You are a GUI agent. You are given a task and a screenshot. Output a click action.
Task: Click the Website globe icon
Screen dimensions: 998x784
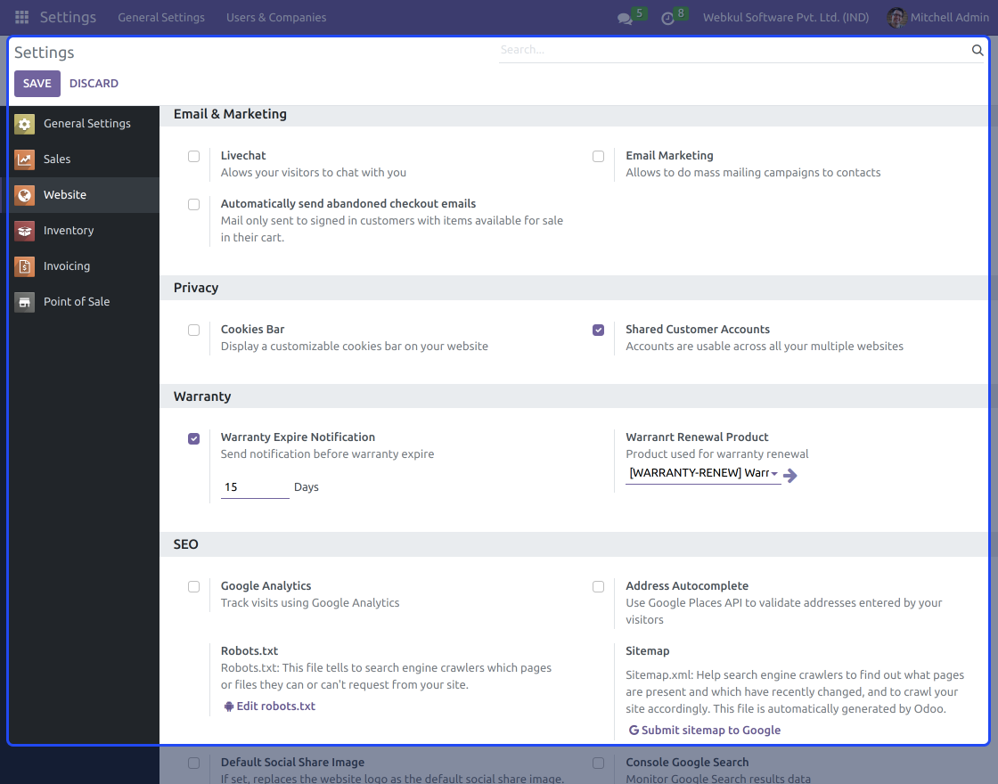(x=25, y=195)
